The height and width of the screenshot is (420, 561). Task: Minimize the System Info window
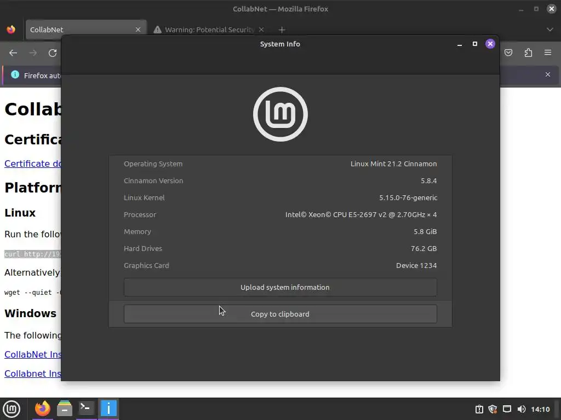tap(460, 44)
